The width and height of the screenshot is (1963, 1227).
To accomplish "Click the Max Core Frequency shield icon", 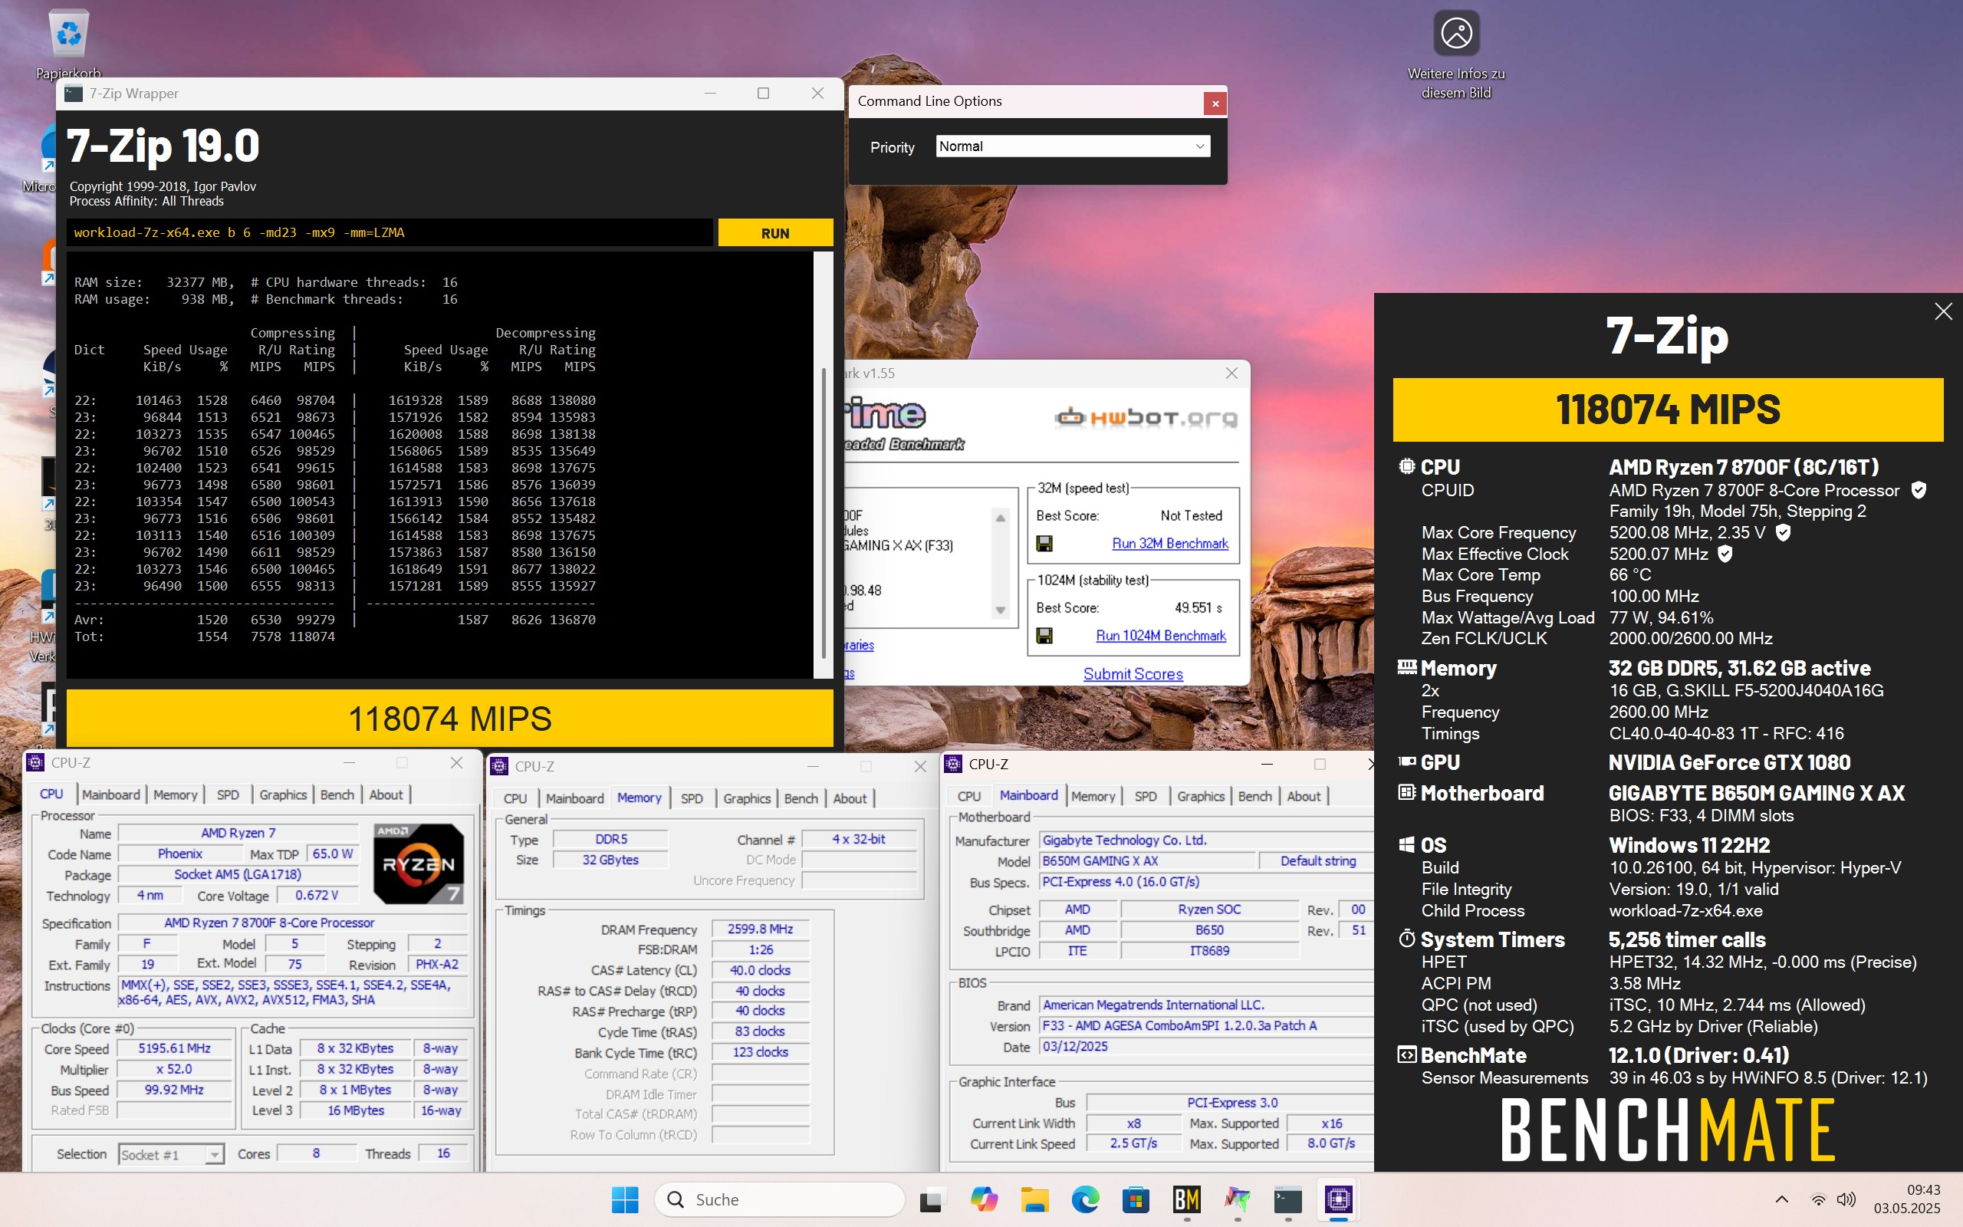I will click(1783, 532).
